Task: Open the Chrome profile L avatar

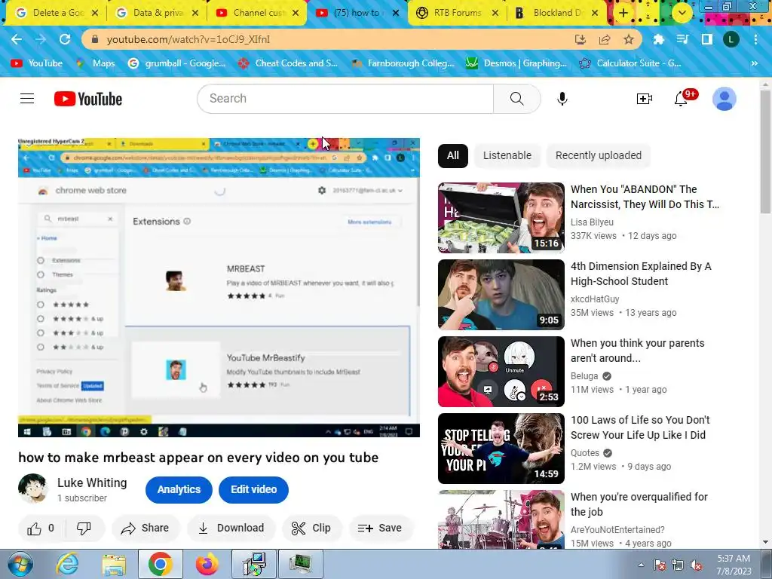Action: pos(731,39)
